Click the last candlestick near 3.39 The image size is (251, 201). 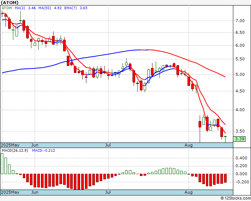click(x=225, y=139)
